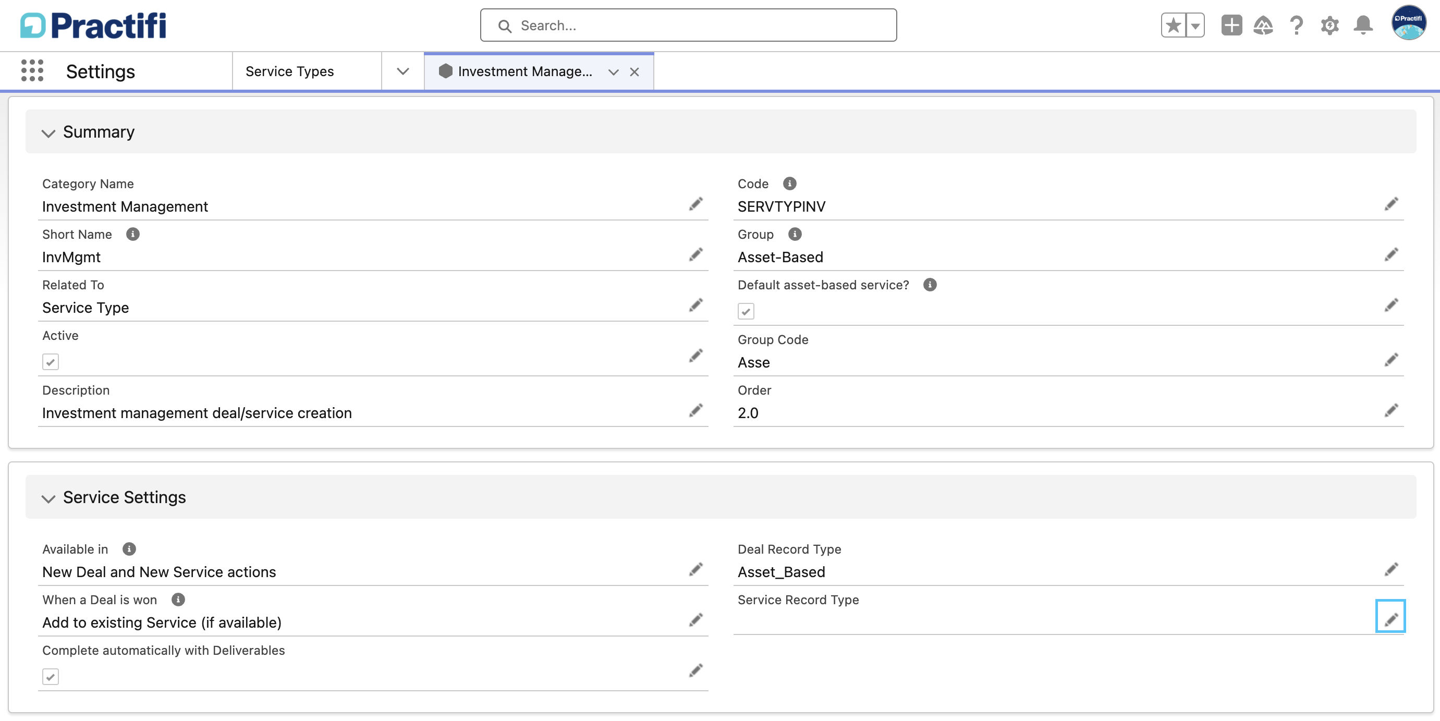Open the favorites list dropdown arrow
The width and height of the screenshot is (1440, 721).
(1195, 25)
